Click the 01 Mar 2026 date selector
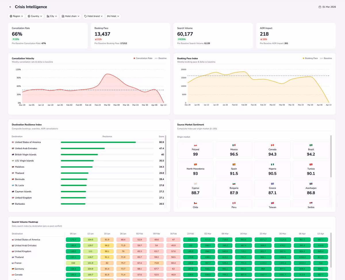 click(327, 7)
